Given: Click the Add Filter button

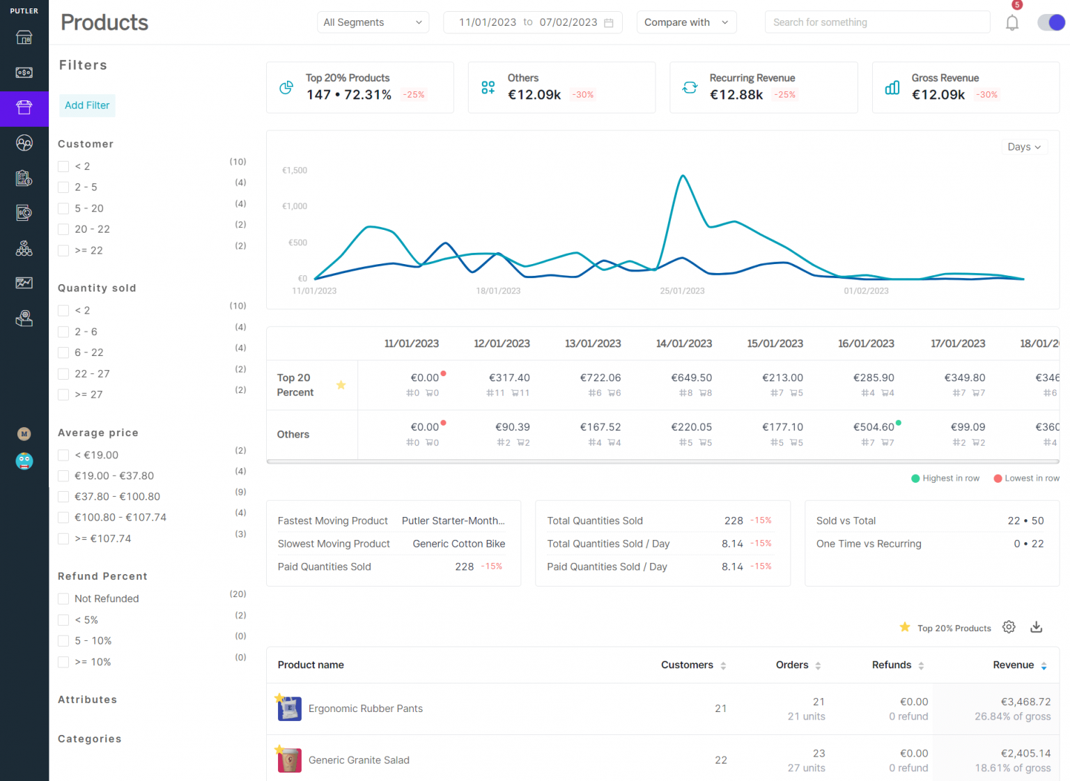Looking at the screenshot, I should [86, 105].
